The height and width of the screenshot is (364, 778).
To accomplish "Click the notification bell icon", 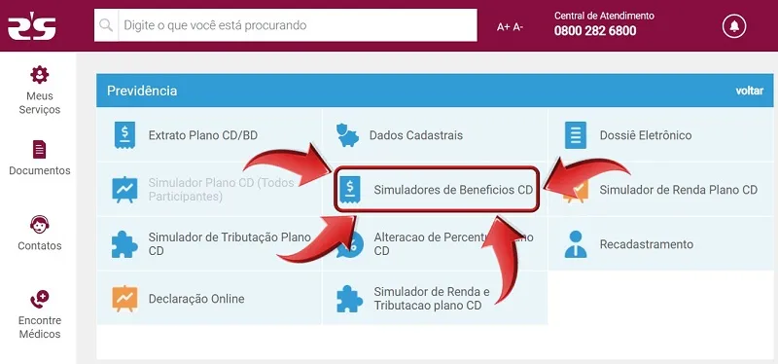I will [x=734, y=26].
